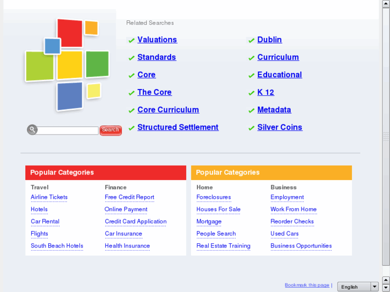Image resolution: width=390 pixels, height=292 pixels.
Task: Click Bookmark this page link
Action: tap(307, 285)
